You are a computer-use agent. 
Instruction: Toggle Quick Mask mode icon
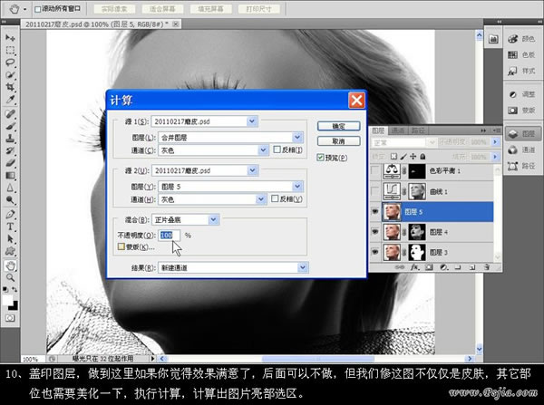point(10,318)
